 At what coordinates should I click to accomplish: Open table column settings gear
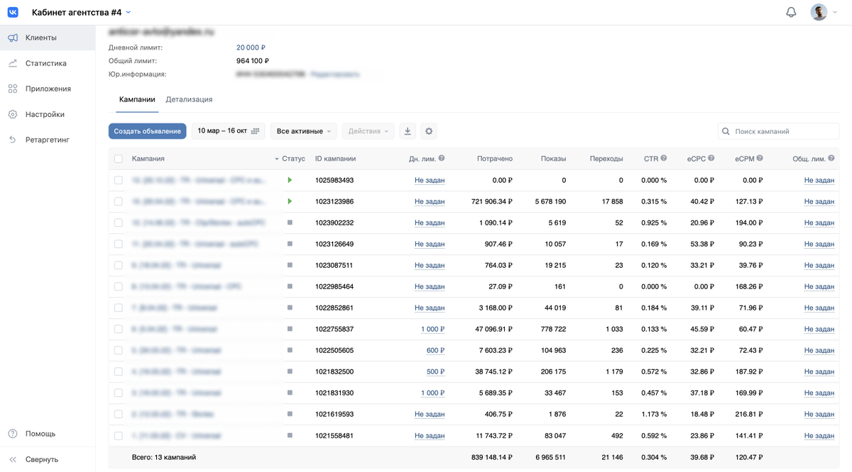point(428,131)
